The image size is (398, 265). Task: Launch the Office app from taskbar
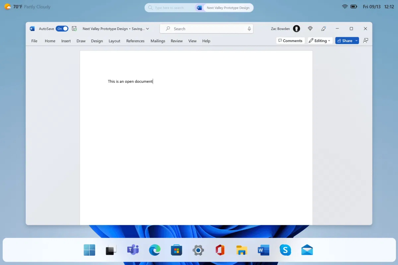click(220, 250)
